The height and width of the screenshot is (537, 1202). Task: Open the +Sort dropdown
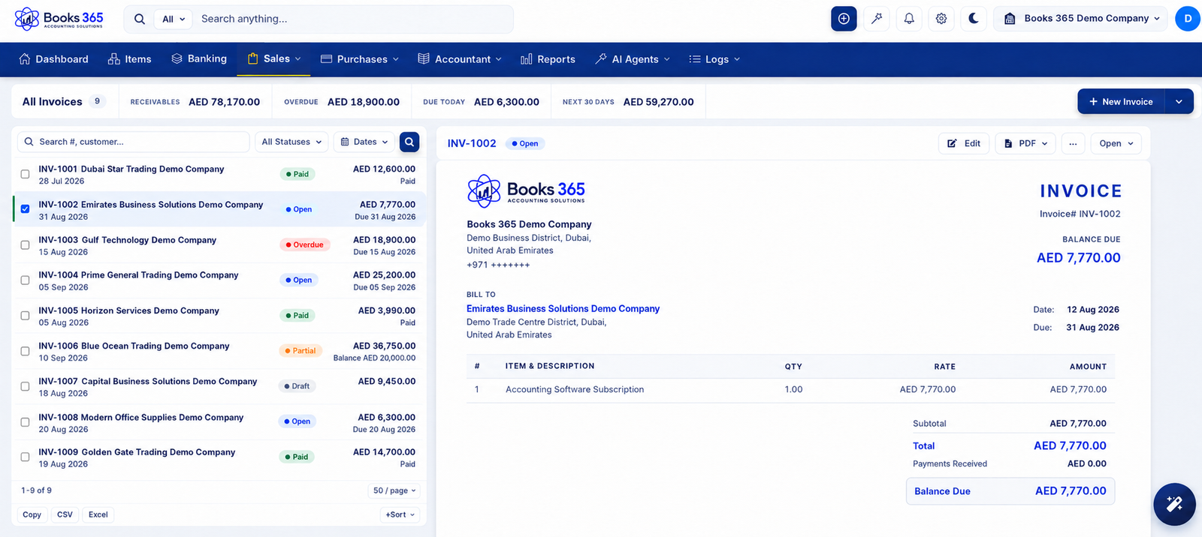coord(400,514)
